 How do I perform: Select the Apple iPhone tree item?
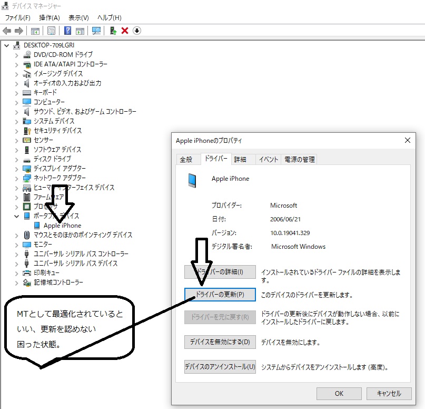click(62, 226)
